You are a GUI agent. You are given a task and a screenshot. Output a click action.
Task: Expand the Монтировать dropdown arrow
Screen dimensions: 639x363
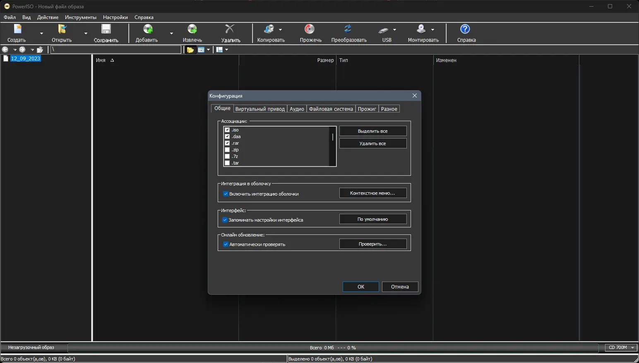tap(432, 30)
